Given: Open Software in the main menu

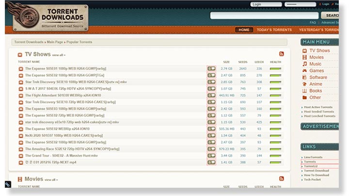Looking at the screenshot, I should (318, 77).
